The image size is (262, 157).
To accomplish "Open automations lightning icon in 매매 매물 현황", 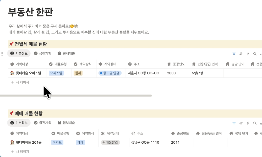I will pos(248,123).
